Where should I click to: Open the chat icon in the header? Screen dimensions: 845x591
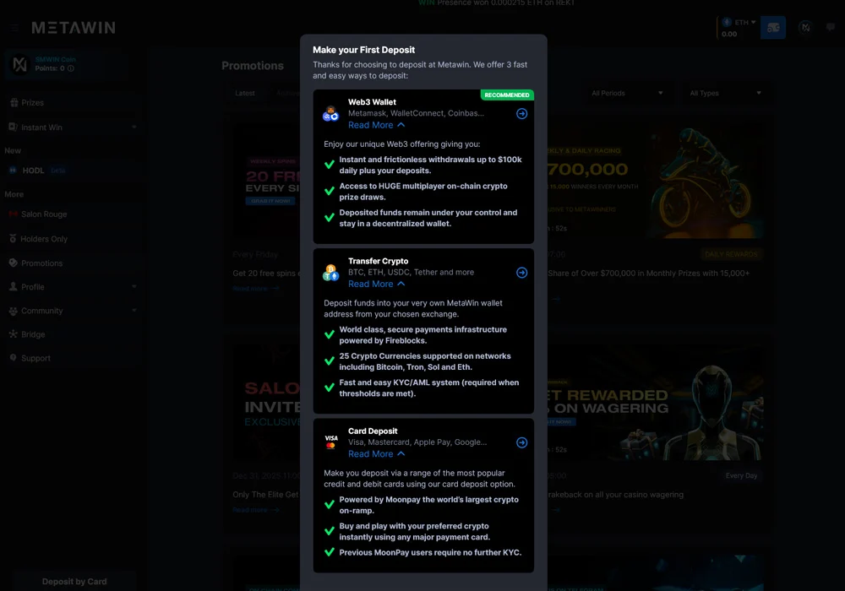click(831, 28)
